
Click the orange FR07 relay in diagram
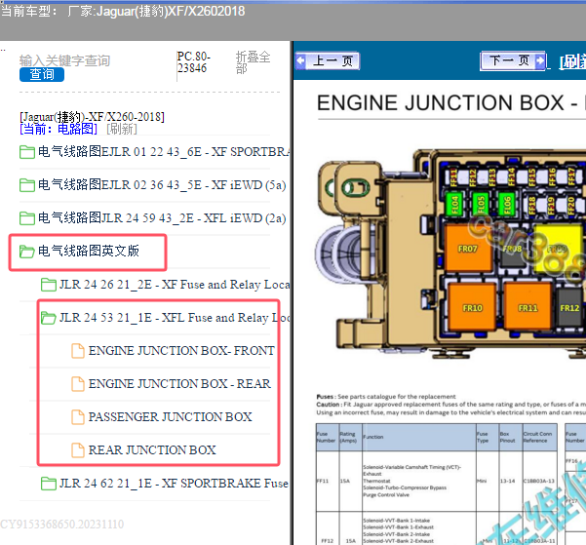[467, 249]
